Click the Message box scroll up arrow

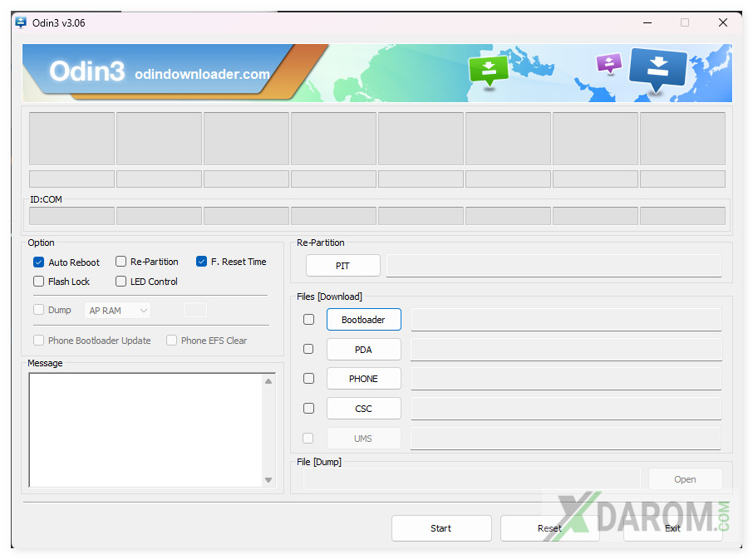[x=268, y=381]
